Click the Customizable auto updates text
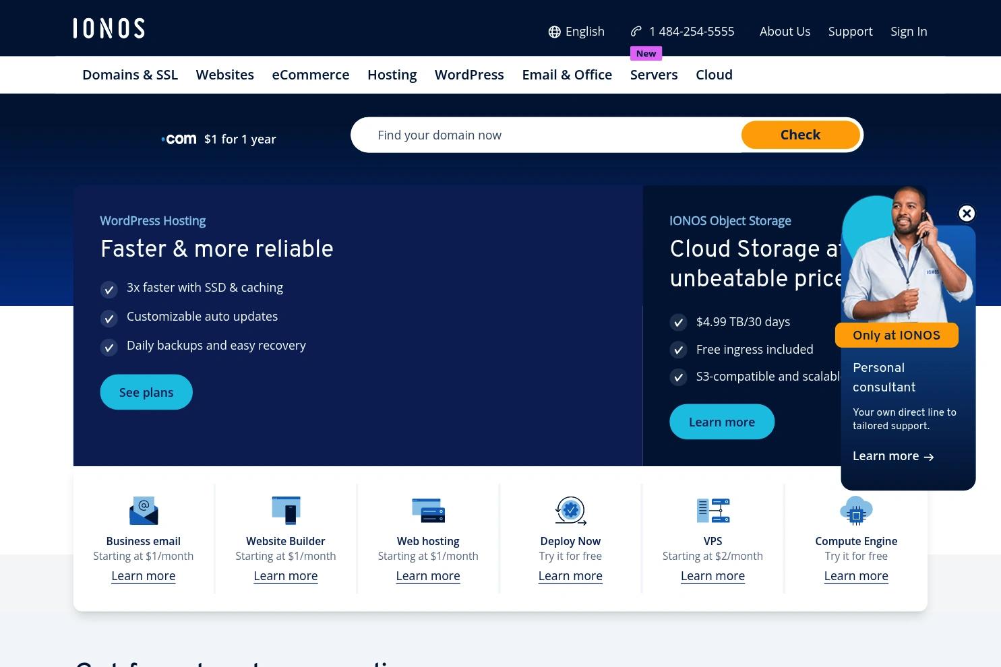Image resolution: width=1001 pixels, height=667 pixels. click(202, 317)
